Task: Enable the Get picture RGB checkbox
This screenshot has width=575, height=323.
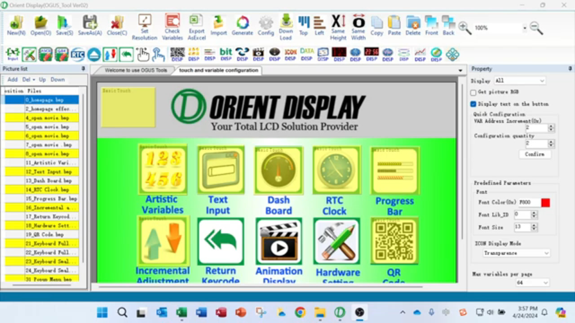Action: pos(473,92)
